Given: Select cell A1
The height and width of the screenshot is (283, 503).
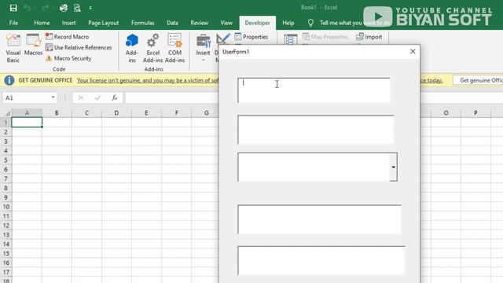Looking at the screenshot, I should coord(27,123).
